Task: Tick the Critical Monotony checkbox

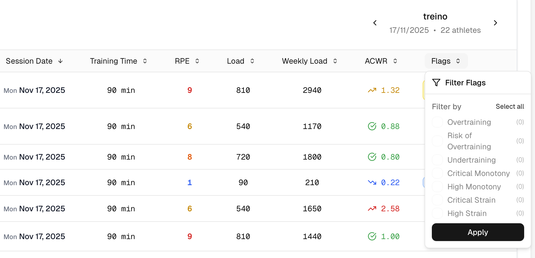Action: tap(437, 173)
